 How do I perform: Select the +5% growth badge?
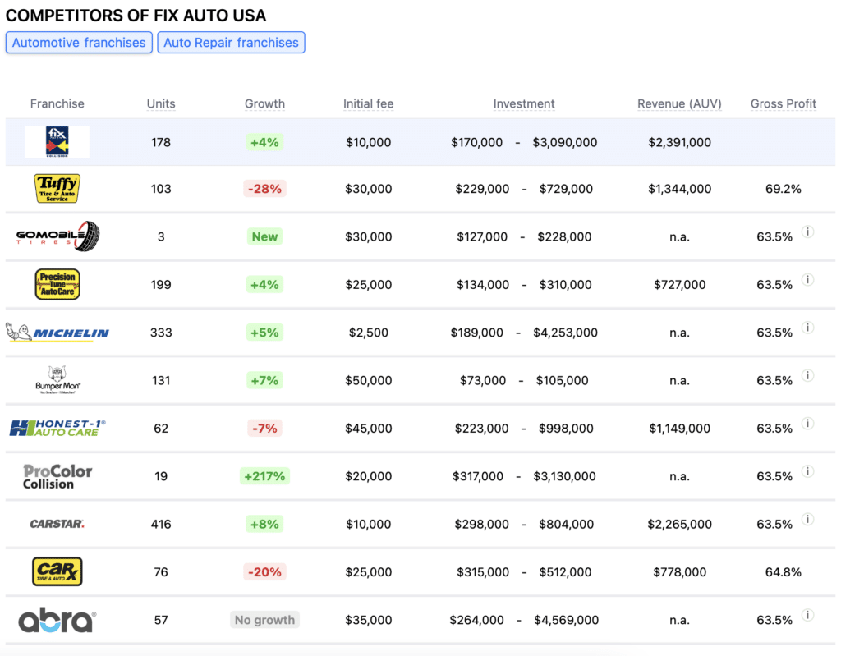[264, 333]
